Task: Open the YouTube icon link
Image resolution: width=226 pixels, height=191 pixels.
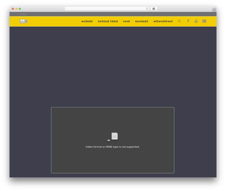Action: [x=196, y=21]
